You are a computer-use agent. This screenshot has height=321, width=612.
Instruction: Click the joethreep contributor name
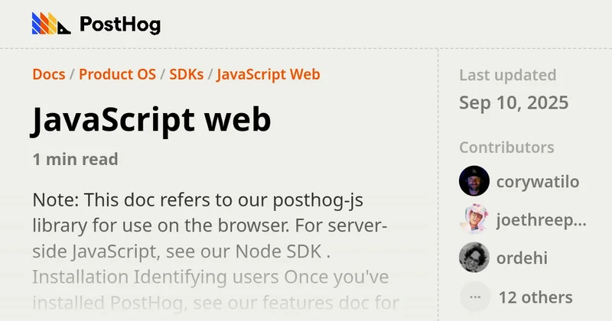(541, 220)
